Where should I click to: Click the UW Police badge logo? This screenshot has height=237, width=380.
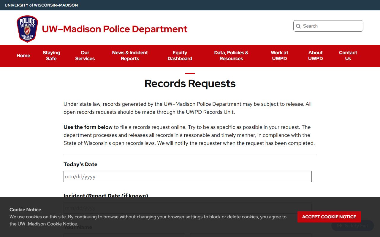(x=27, y=29)
